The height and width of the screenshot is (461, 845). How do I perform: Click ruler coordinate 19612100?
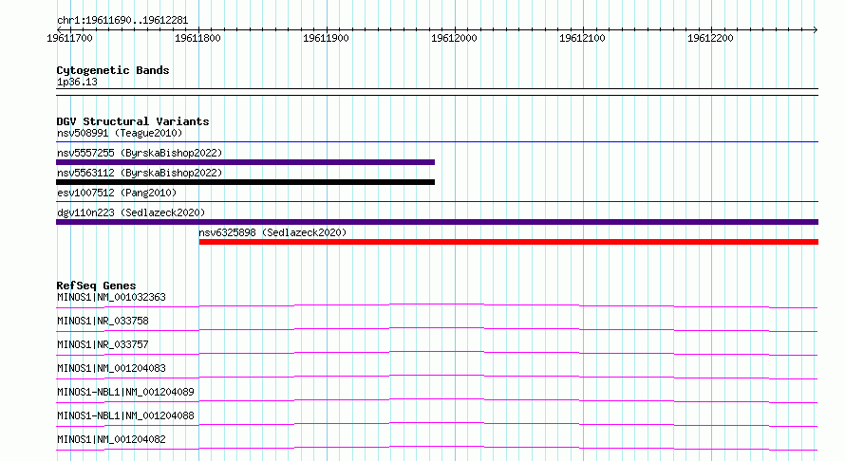tap(583, 38)
